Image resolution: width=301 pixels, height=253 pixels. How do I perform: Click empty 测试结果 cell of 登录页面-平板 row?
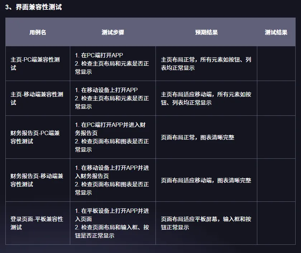tap(276, 223)
